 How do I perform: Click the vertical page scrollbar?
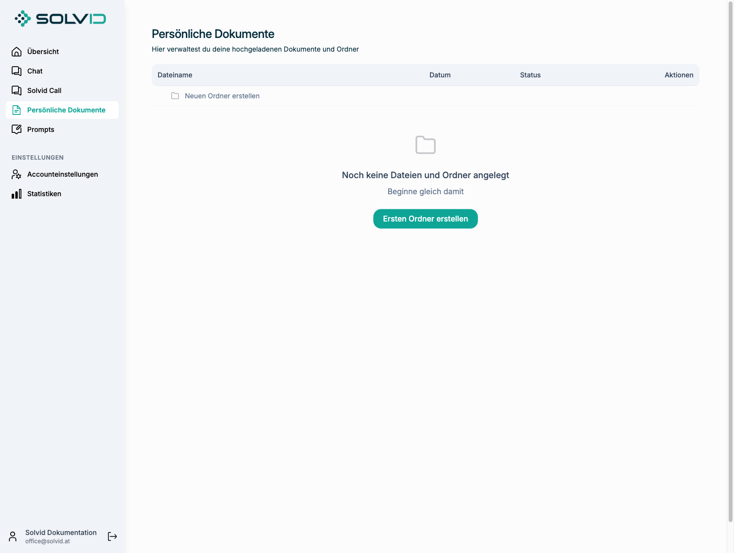pos(730,261)
